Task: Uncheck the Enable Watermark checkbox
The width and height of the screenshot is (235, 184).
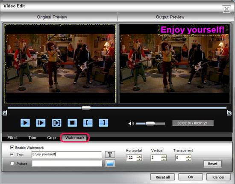Action: coord(12,147)
